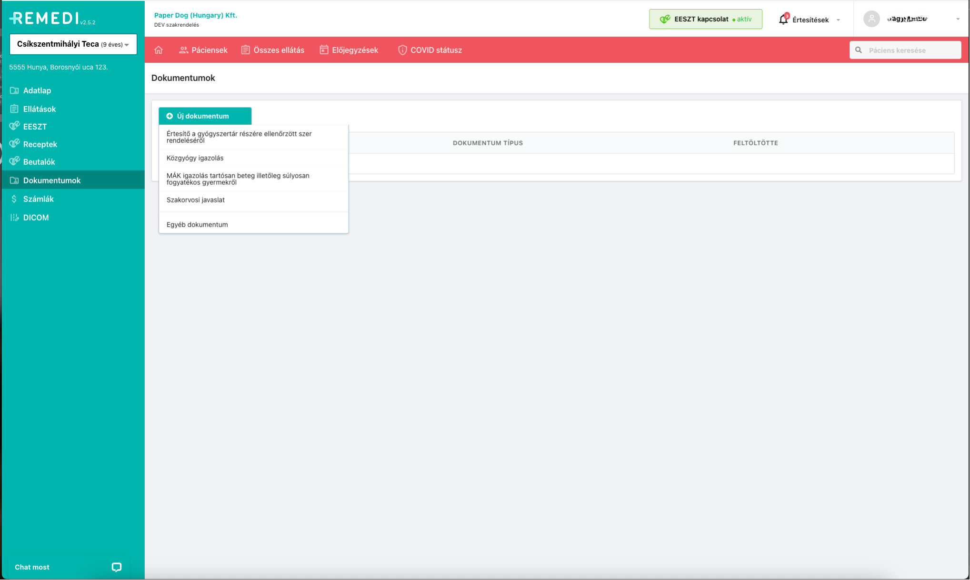Click the Adatlap folder icon
This screenshot has height=580, width=970.
pos(14,90)
